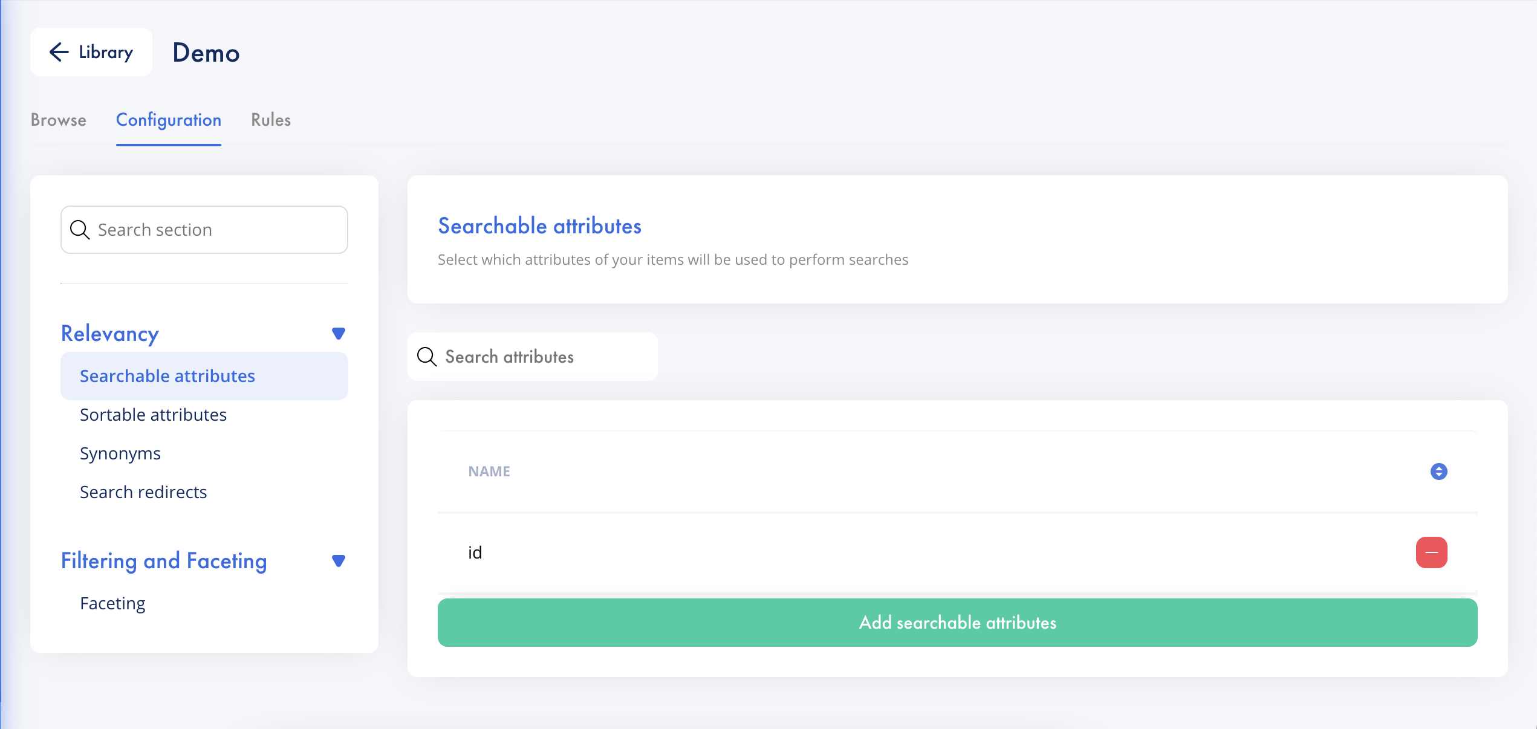This screenshot has width=1537, height=729.
Task: Click the magnifier icon in Search attributes
Action: click(427, 357)
